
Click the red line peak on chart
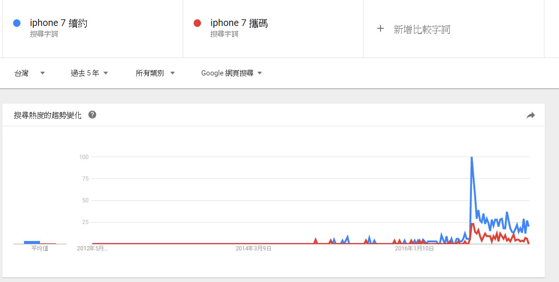pyautogui.click(x=472, y=224)
